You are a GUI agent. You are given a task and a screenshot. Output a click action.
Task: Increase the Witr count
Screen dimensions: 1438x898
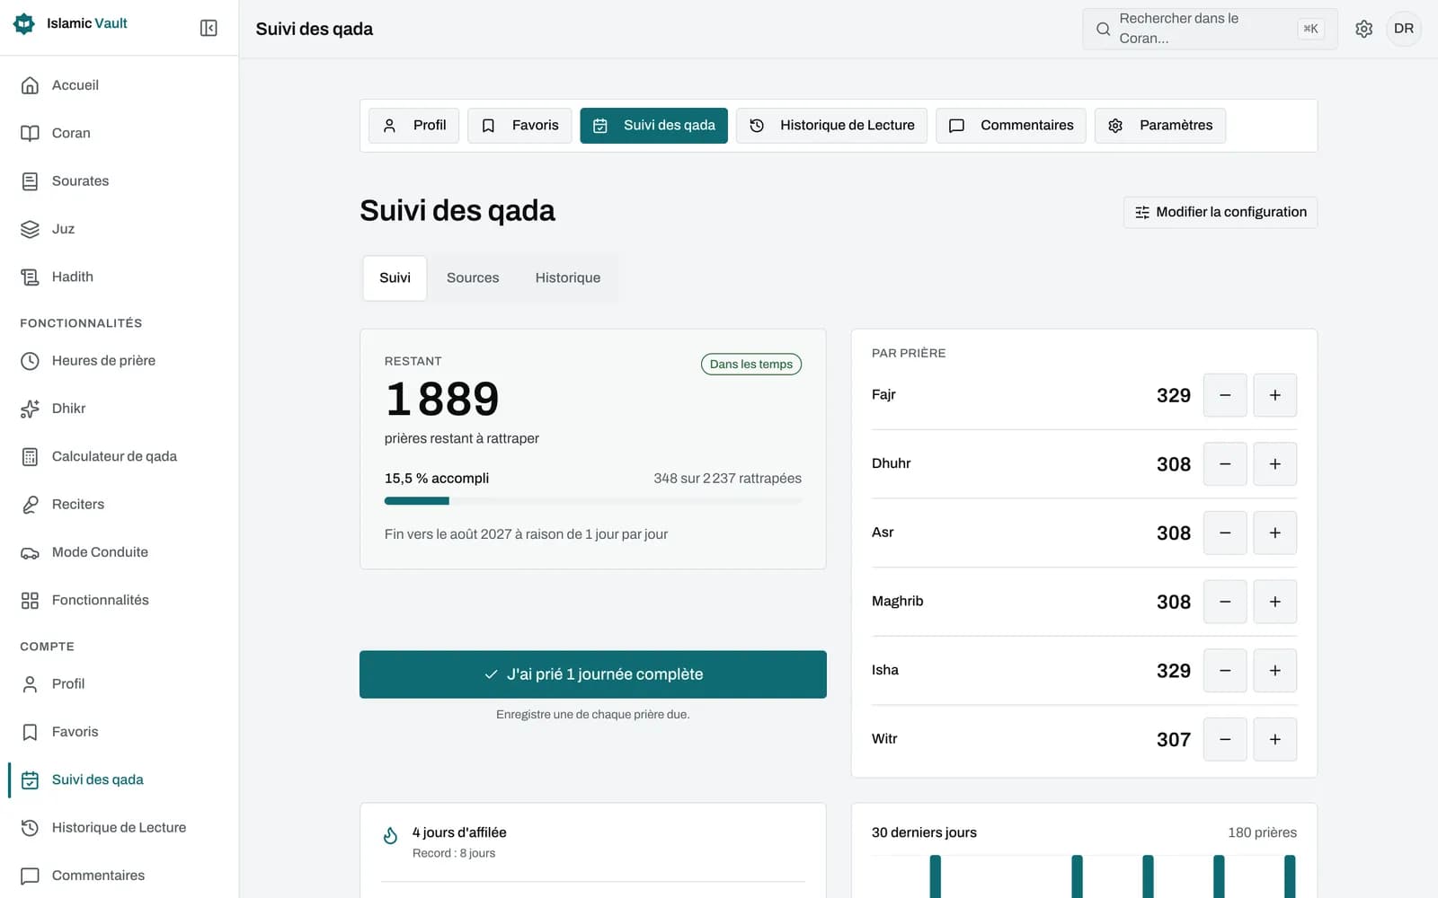click(x=1274, y=740)
